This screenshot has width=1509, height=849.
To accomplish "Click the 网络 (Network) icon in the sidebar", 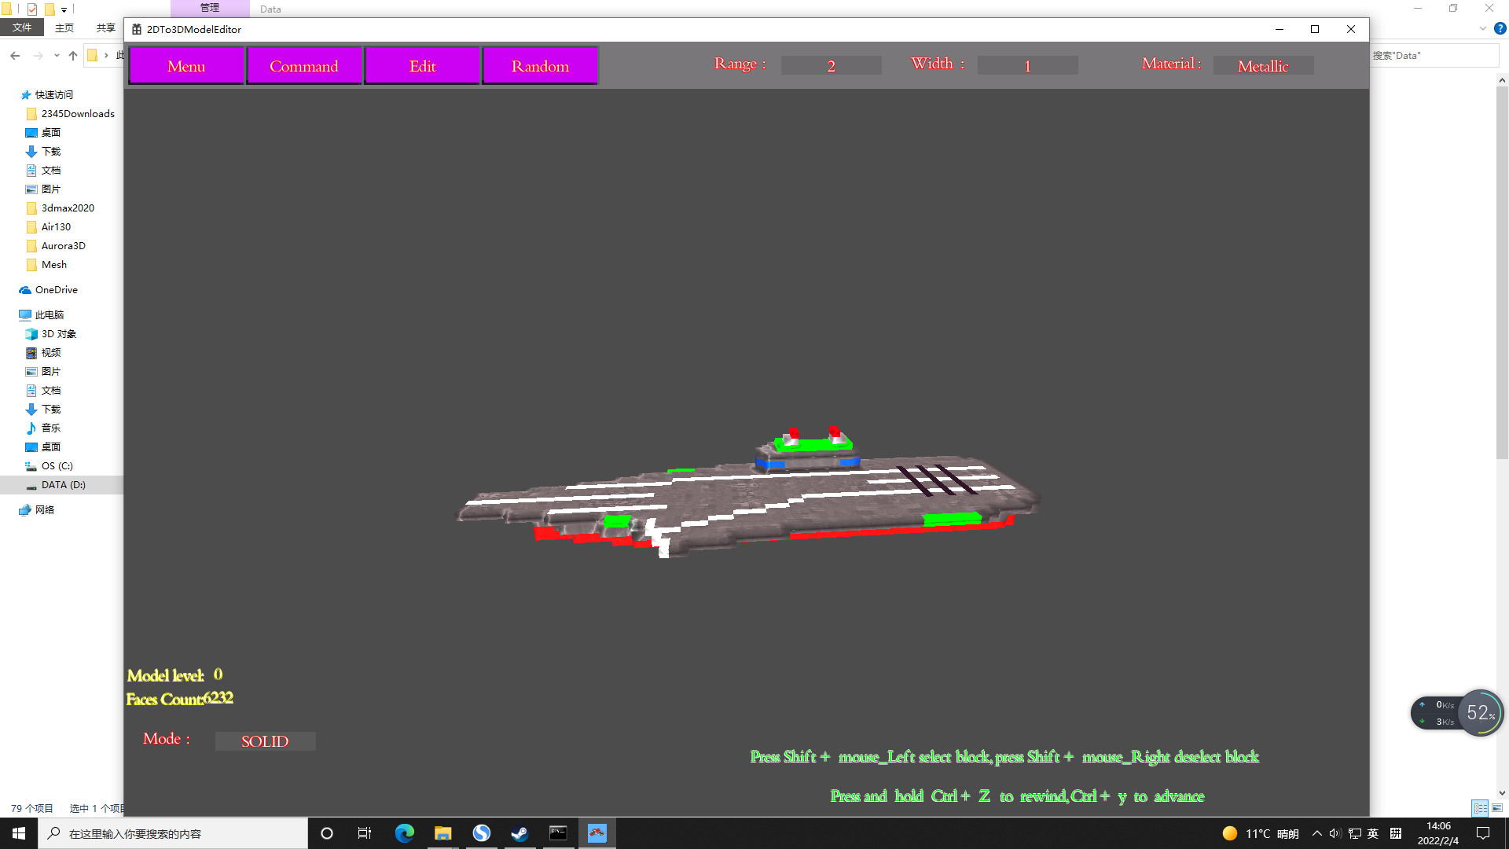I will [x=24, y=509].
